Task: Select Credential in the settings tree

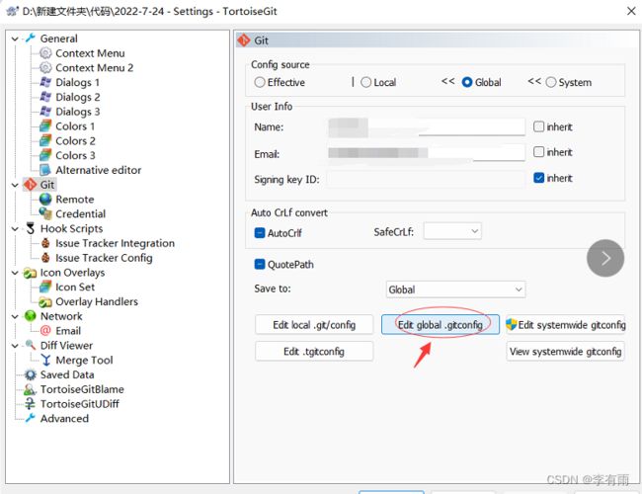Action: pos(81,213)
